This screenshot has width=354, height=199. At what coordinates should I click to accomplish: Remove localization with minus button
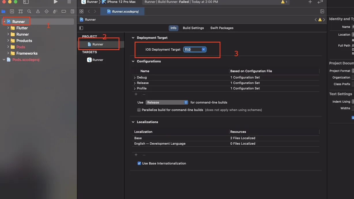pyautogui.click(x=144, y=155)
